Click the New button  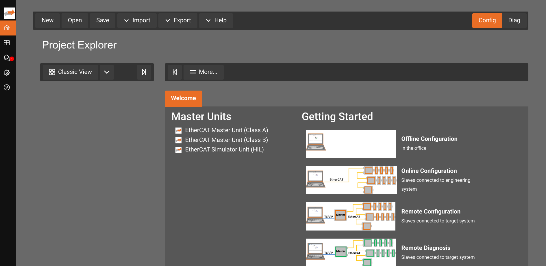click(47, 20)
